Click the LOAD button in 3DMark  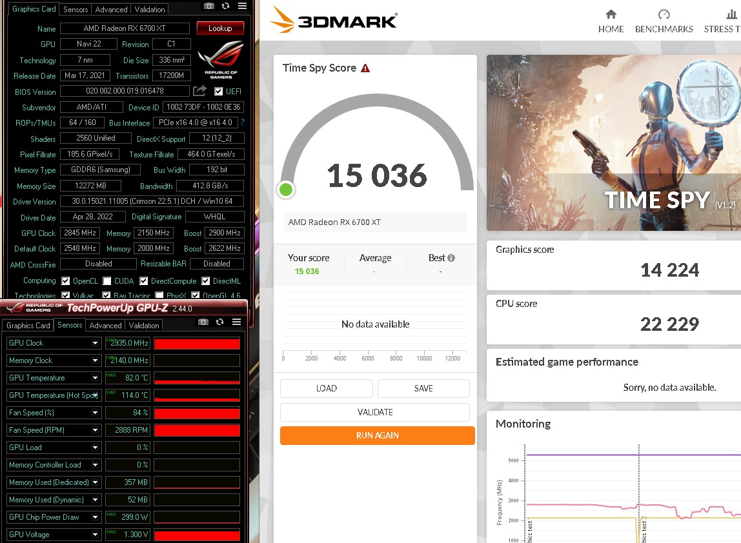point(327,389)
